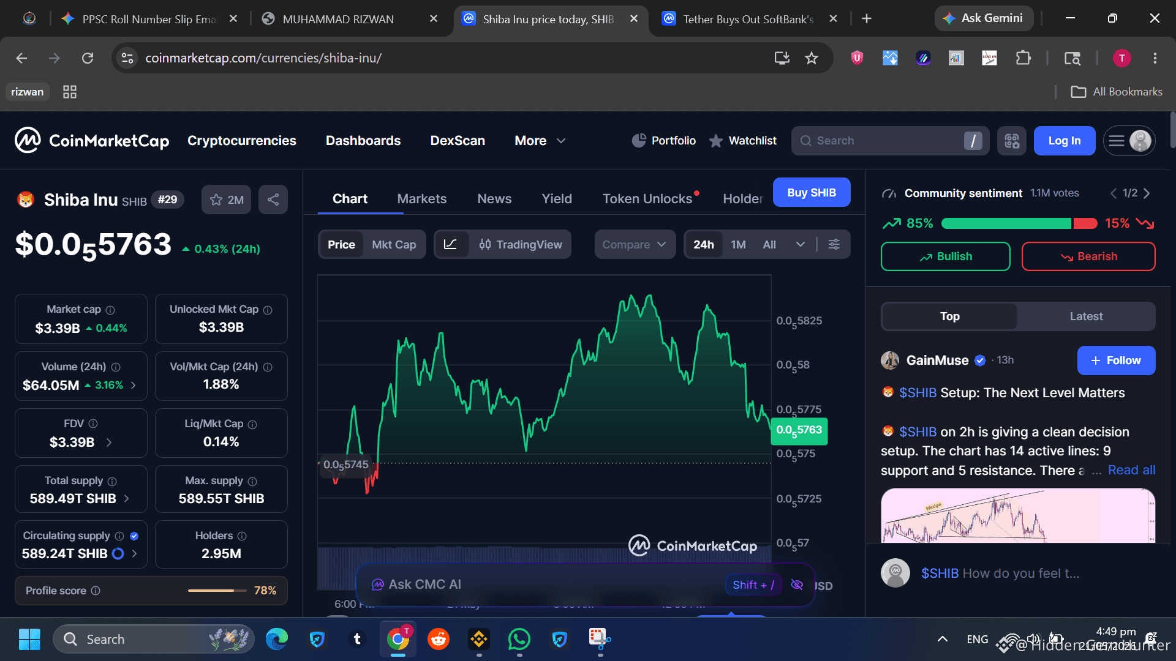Show Market cap info tooltip
The image size is (1176, 661).
point(110,310)
